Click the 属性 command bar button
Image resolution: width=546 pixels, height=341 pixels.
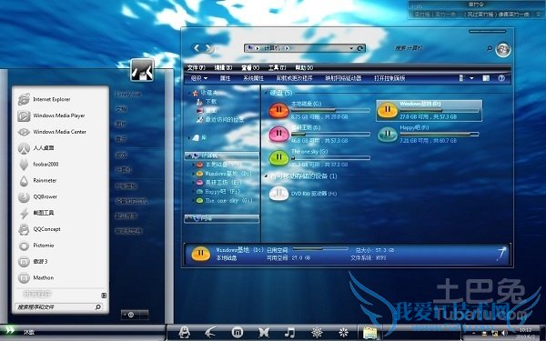click(x=225, y=78)
